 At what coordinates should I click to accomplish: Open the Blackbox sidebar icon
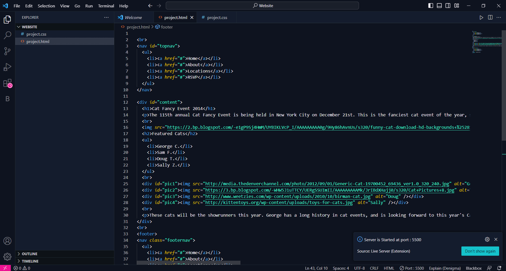[x=7, y=99]
